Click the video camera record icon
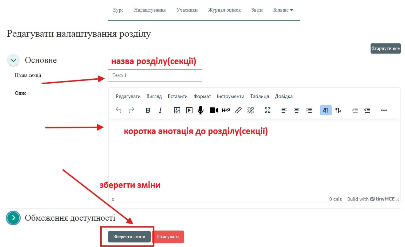 click(214, 110)
